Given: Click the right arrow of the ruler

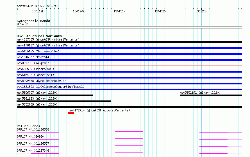Looking at the screenshot, I should (241, 9).
